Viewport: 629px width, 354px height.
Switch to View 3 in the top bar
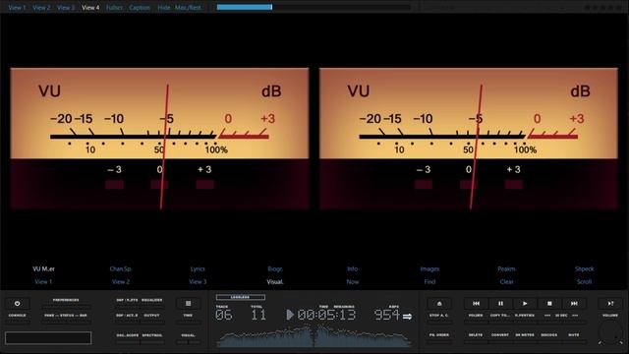tap(66, 7)
